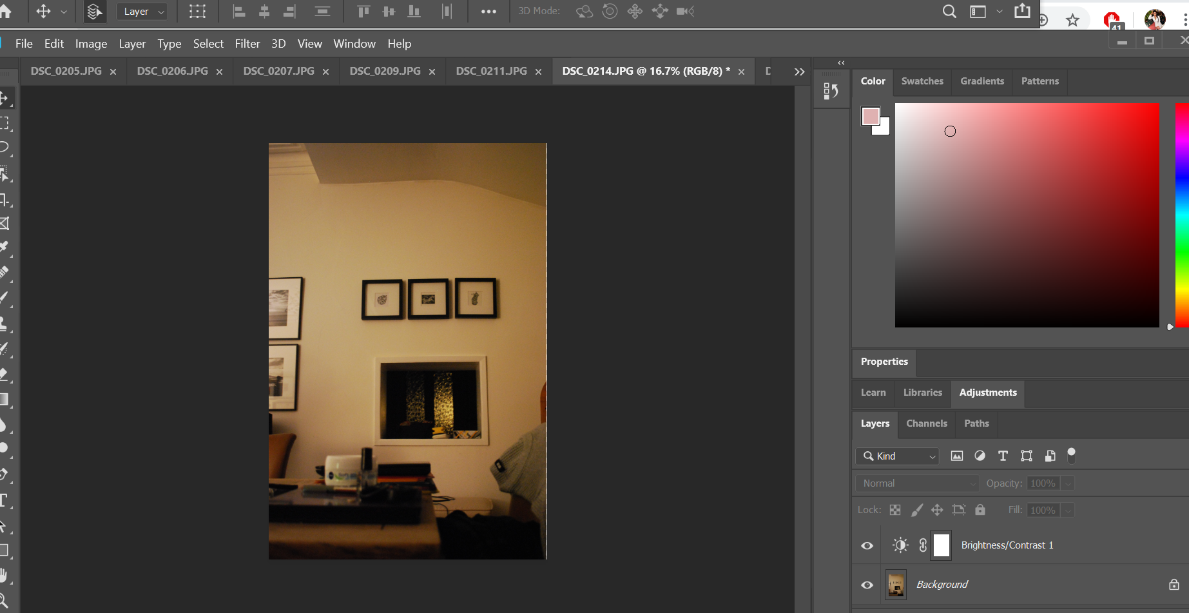Show more document tabs with double chevron

799,72
